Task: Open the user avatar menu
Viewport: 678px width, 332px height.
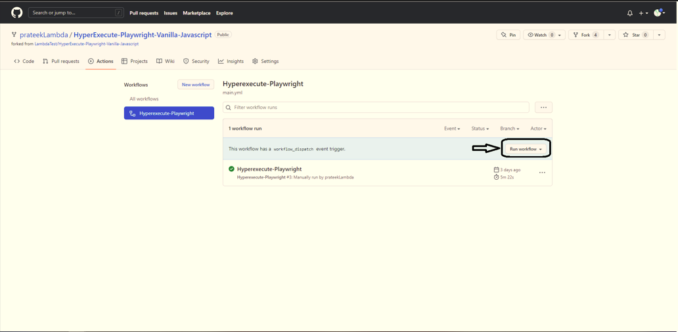Action: pyautogui.click(x=659, y=13)
